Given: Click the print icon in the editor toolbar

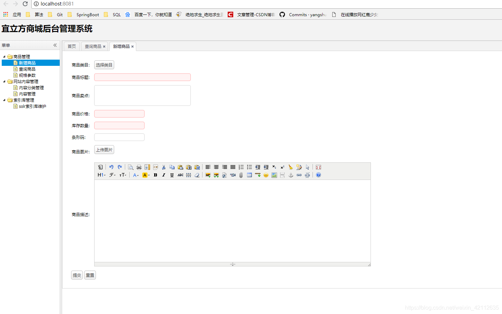Looking at the screenshot, I should pyautogui.click(x=139, y=167).
